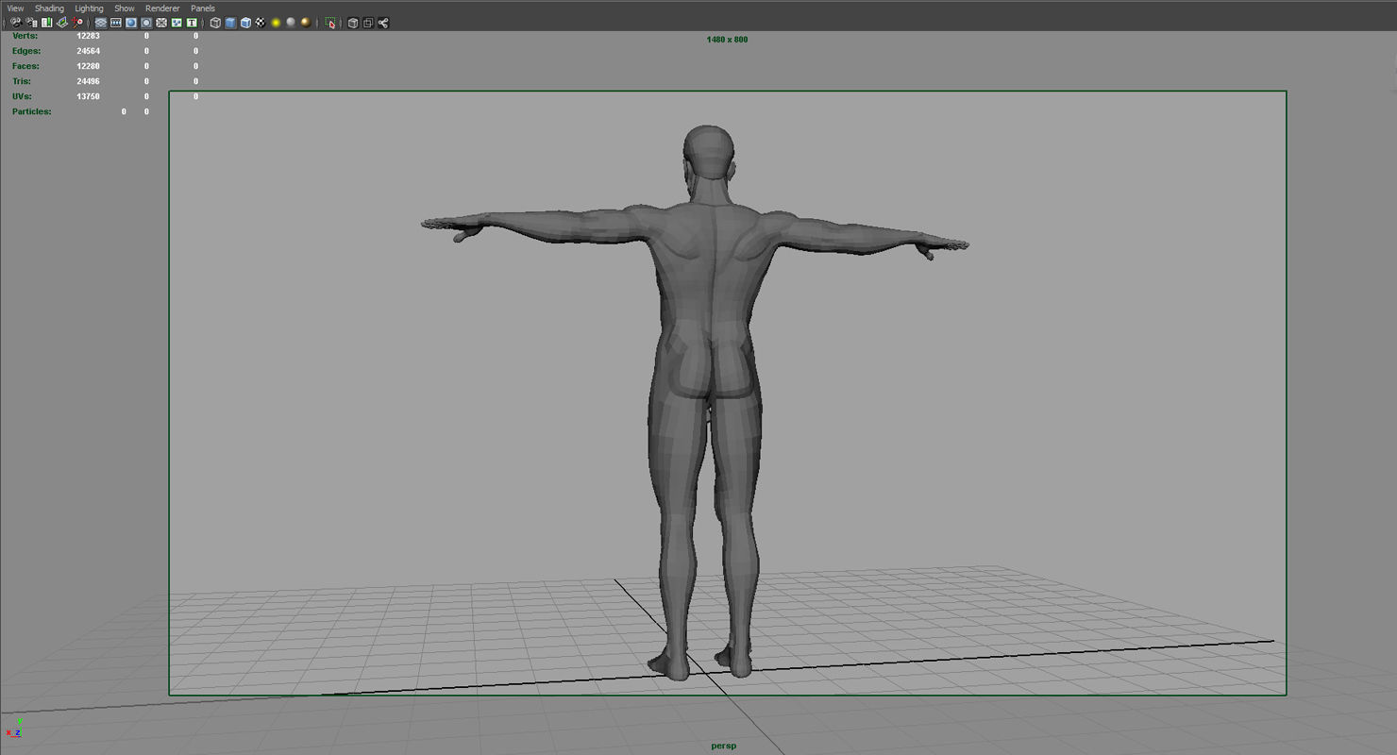The height and width of the screenshot is (755, 1397).
Task: Enable Textured display (checkered sphere)
Action: pos(261,23)
